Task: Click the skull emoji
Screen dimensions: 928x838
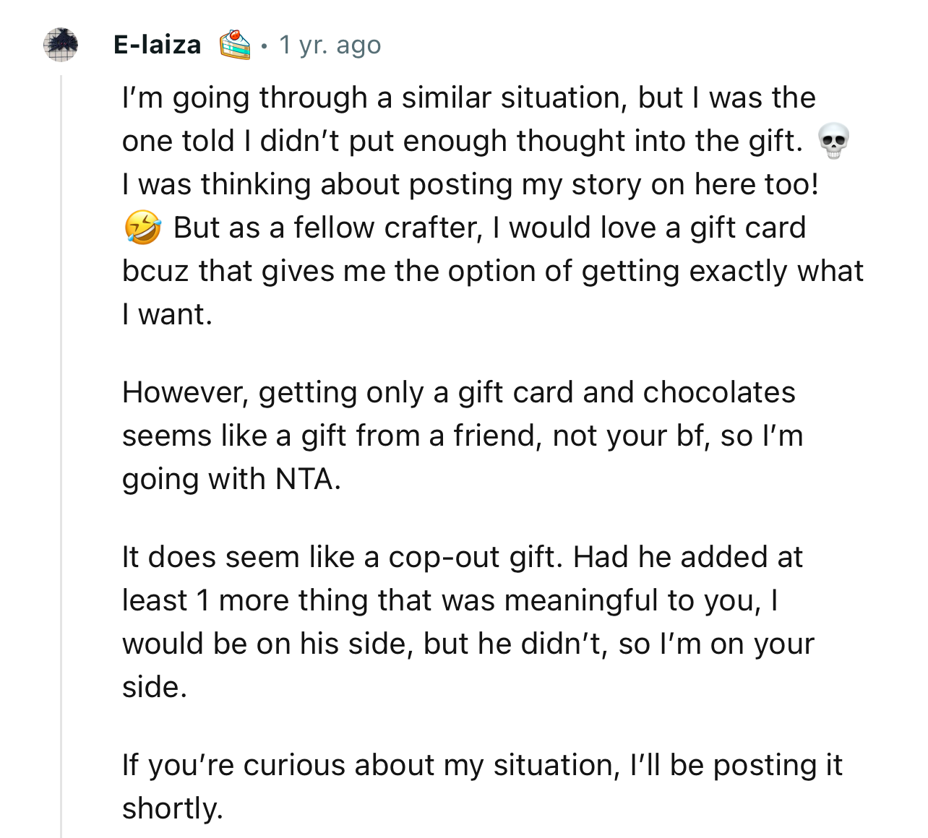Action: 833,141
